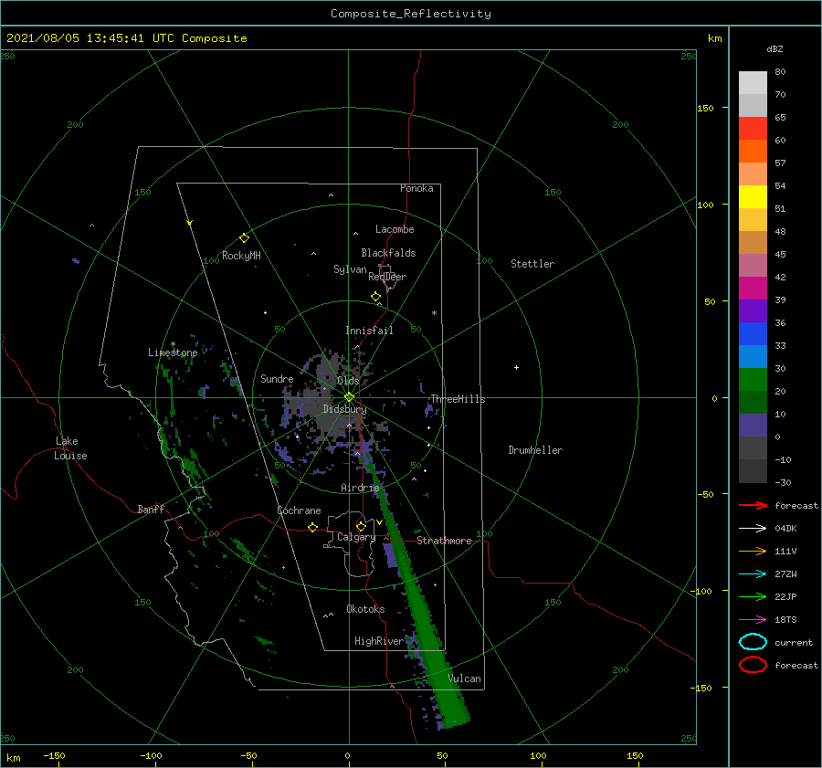Click the lightest gray 70-80 dBZ swatch

click(753, 82)
